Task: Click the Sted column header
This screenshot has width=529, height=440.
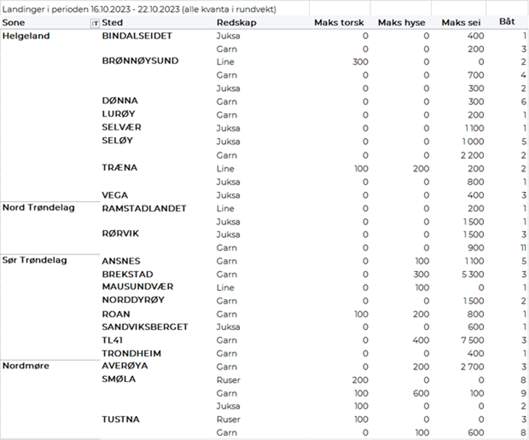Action: pos(112,22)
